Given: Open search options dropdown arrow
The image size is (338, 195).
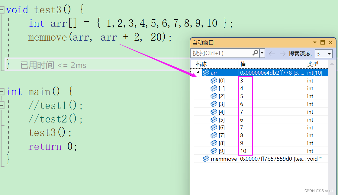Looking at the screenshot, I should (x=262, y=53).
